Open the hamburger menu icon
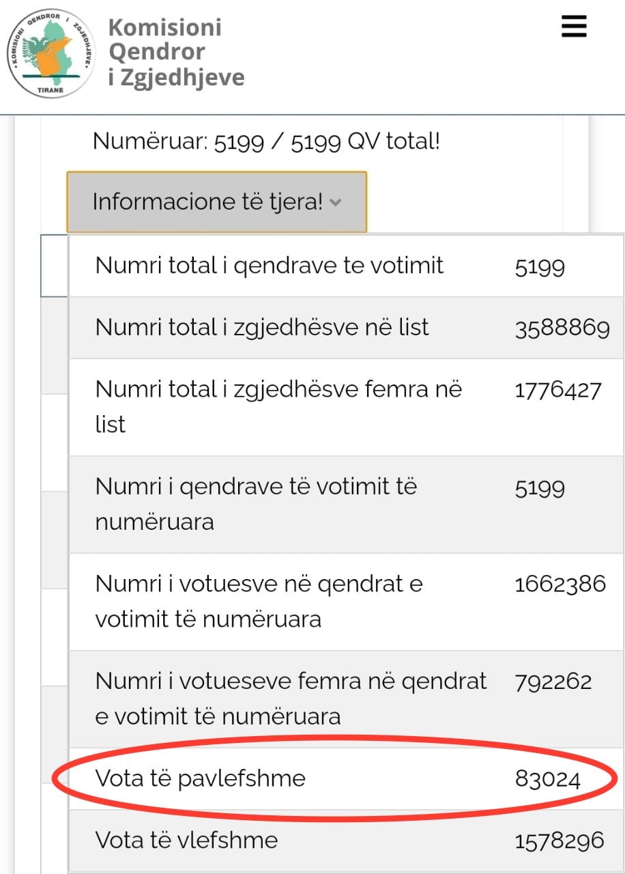Viewport: 625px width, 874px height. point(574,27)
